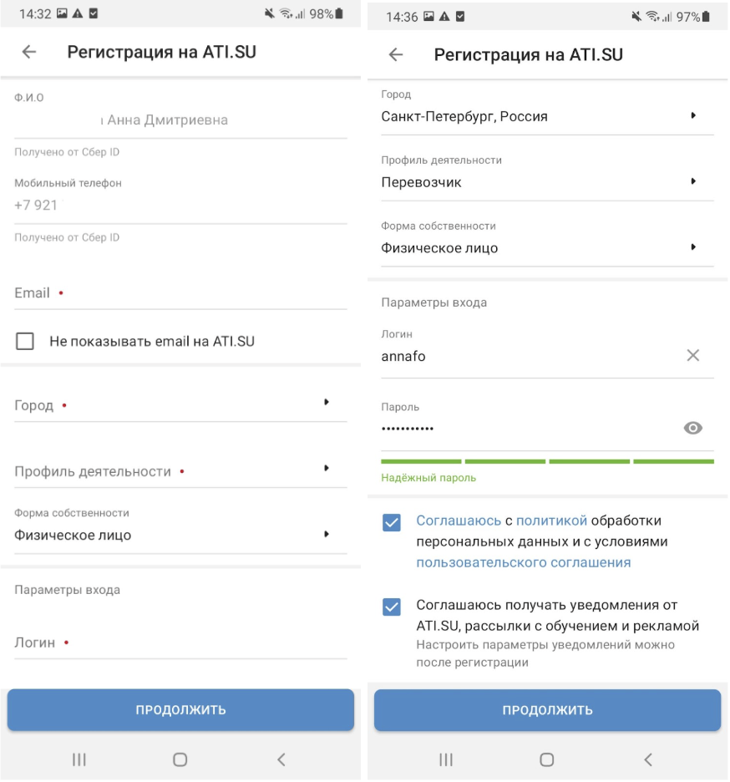Open the 'политикой' link
This screenshot has height=782, width=730.
[551, 520]
